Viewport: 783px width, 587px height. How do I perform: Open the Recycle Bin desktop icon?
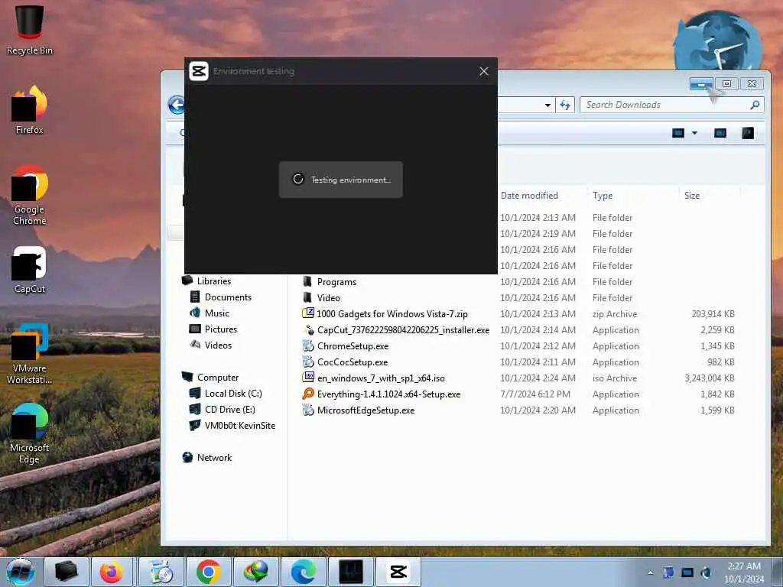(30, 30)
